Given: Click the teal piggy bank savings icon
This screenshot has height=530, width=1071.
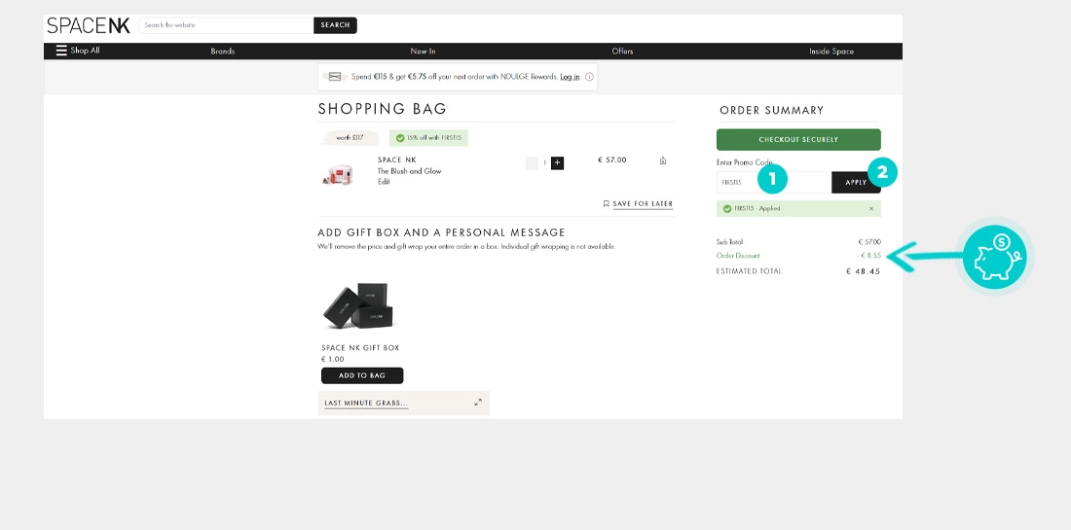Looking at the screenshot, I should tap(993, 257).
